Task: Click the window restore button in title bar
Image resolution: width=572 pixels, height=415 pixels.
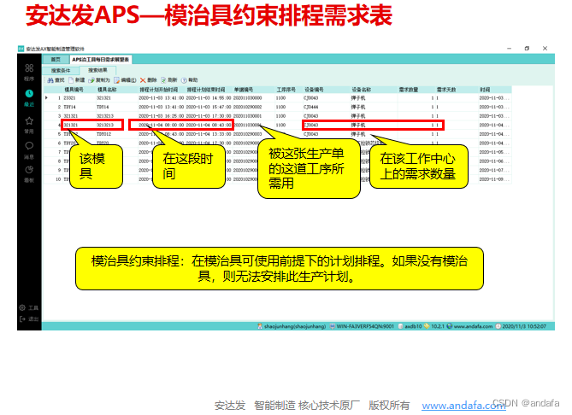Action: click(x=527, y=49)
